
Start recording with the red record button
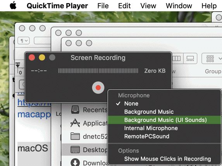tap(98, 88)
